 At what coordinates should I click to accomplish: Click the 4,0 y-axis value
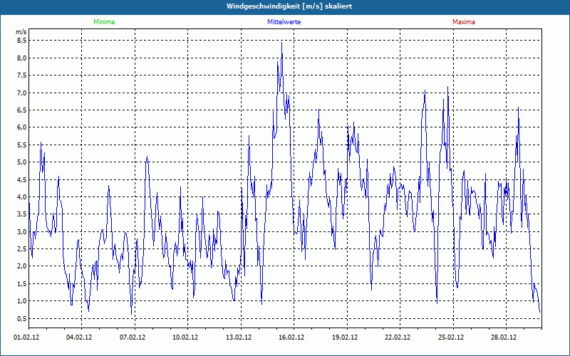click(x=22, y=197)
